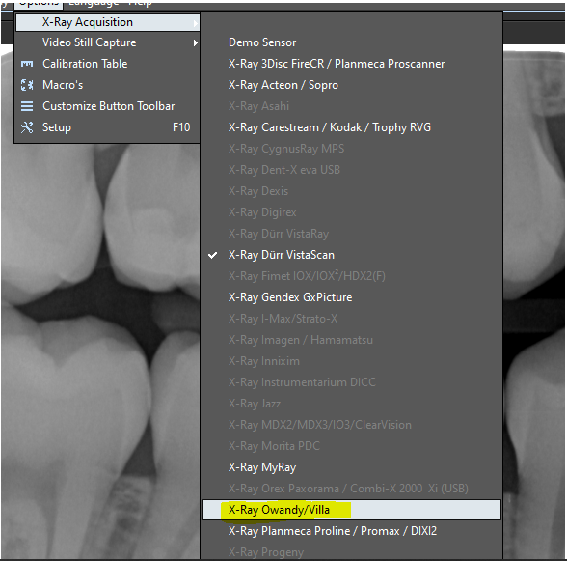Click the Setup tools icon

27,127
